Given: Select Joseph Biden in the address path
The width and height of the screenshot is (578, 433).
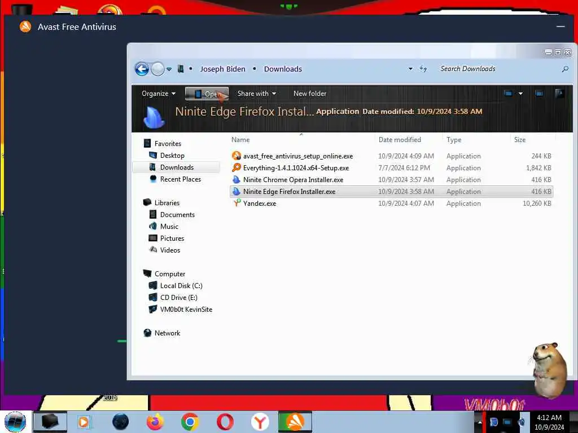Looking at the screenshot, I should click(222, 69).
